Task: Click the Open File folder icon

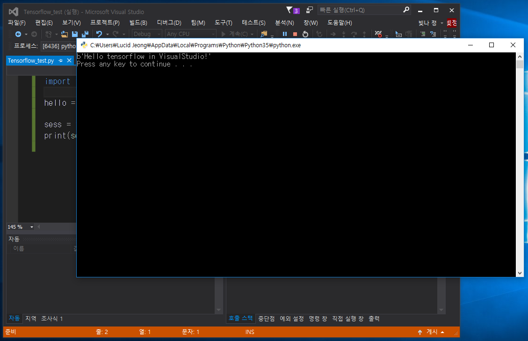Action: [65, 34]
